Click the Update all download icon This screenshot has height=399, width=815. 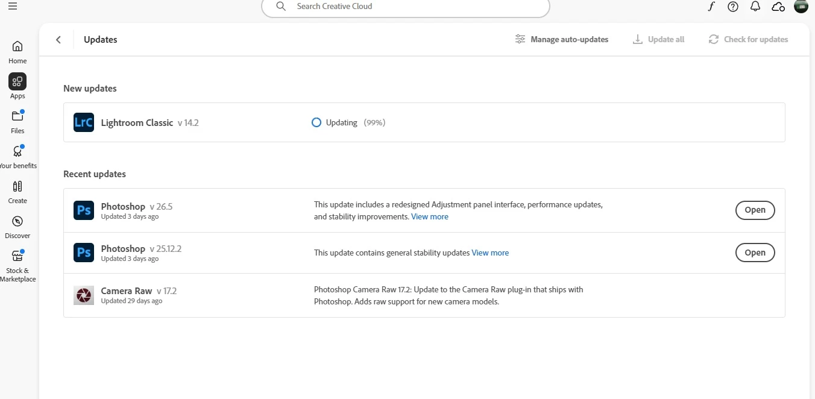coord(638,39)
